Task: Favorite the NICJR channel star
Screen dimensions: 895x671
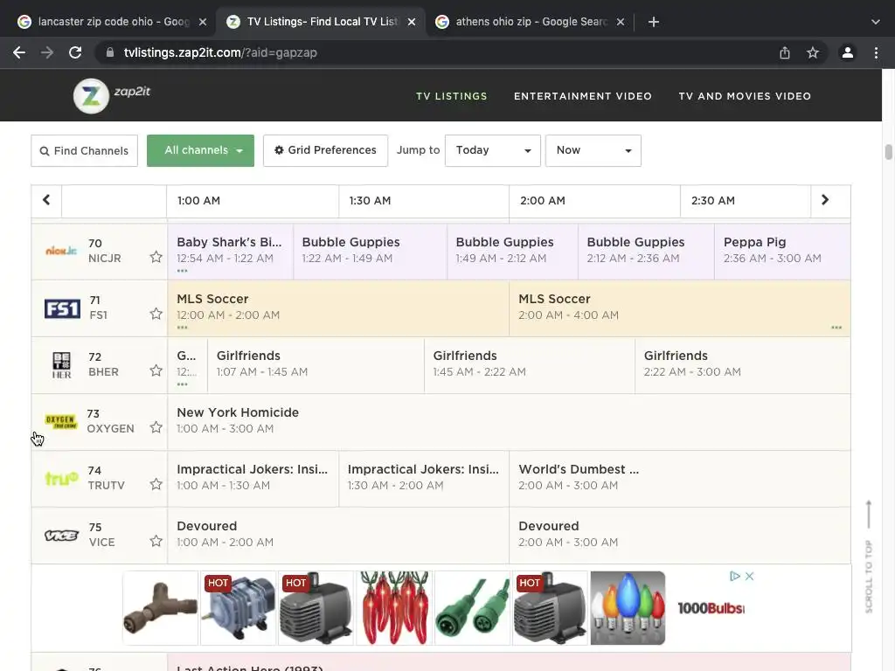Action: [156, 257]
